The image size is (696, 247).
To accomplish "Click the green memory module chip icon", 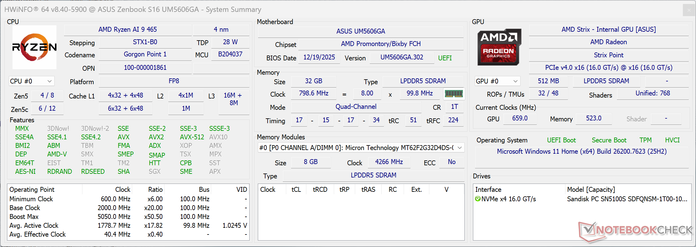I will click(x=454, y=94).
